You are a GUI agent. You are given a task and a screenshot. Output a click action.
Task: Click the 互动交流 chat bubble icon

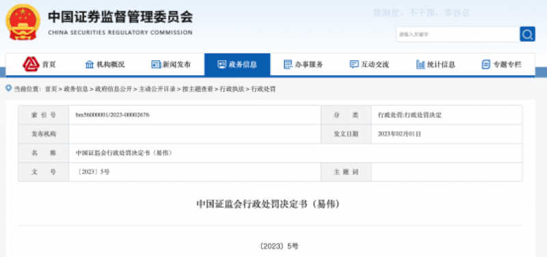pyautogui.click(x=354, y=64)
